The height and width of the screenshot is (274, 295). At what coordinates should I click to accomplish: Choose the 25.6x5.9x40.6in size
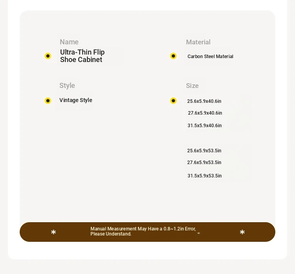tap(204, 101)
